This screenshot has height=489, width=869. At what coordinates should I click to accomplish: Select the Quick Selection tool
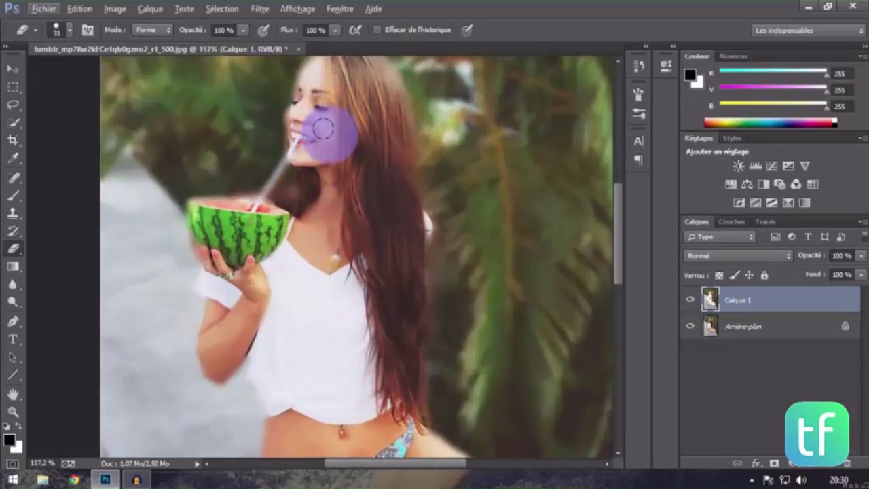pyautogui.click(x=13, y=122)
